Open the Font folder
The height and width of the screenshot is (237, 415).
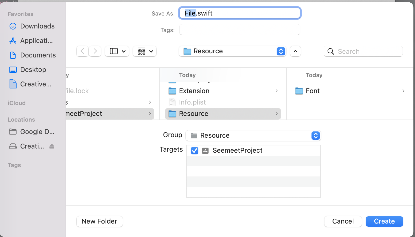(313, 91)
